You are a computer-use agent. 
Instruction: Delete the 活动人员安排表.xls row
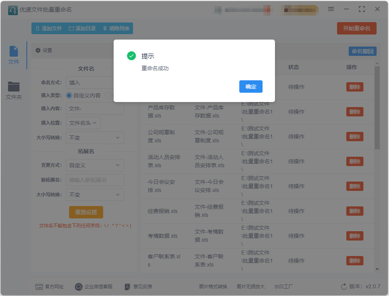click(x=355, y=161)
